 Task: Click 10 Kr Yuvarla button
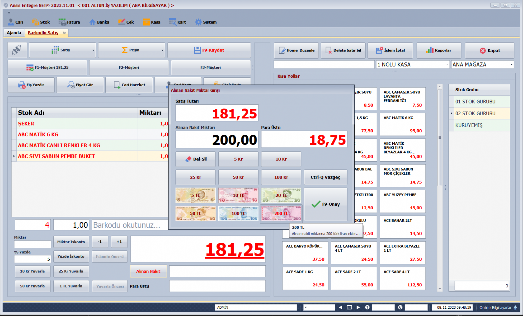pyautogui.click(x=32, y=271)
